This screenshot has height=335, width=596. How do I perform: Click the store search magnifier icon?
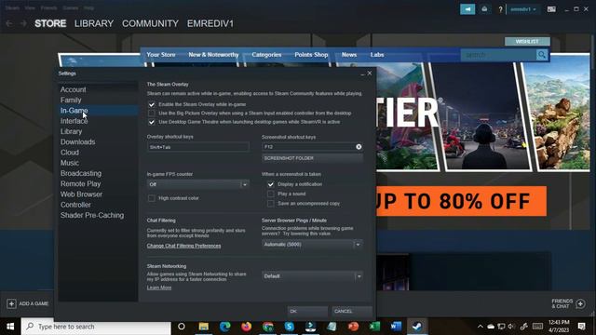pos(542,55)
